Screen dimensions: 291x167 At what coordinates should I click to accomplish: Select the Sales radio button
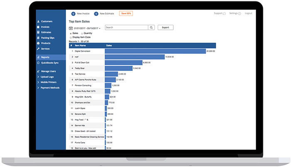[x=71, y=34]
